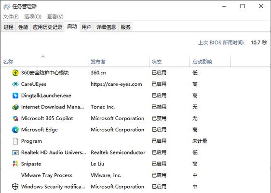Click the 360安全防护中心模块 icon

[15, 73]
